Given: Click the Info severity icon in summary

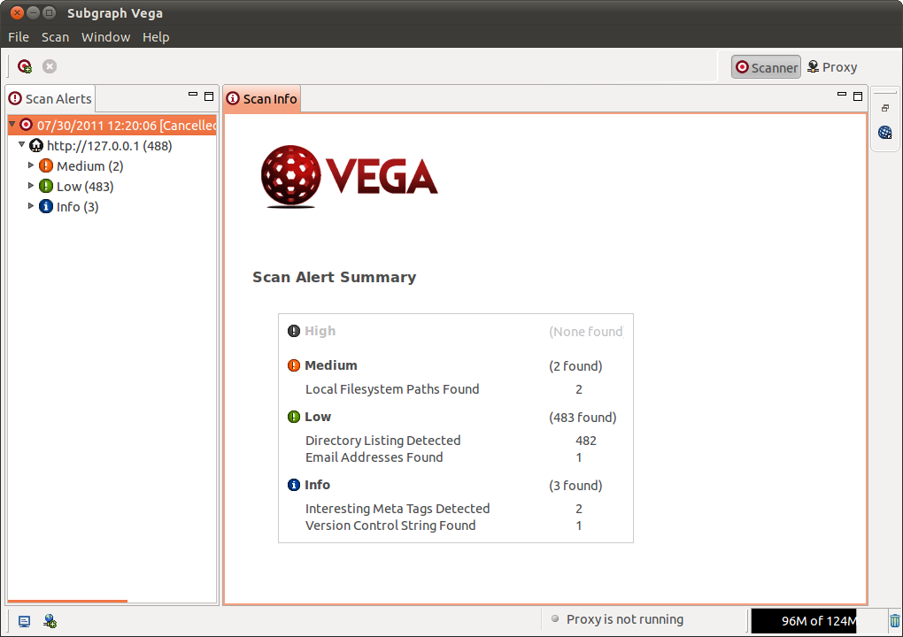Looking at the screenshot, I should (x=294, y=485).
